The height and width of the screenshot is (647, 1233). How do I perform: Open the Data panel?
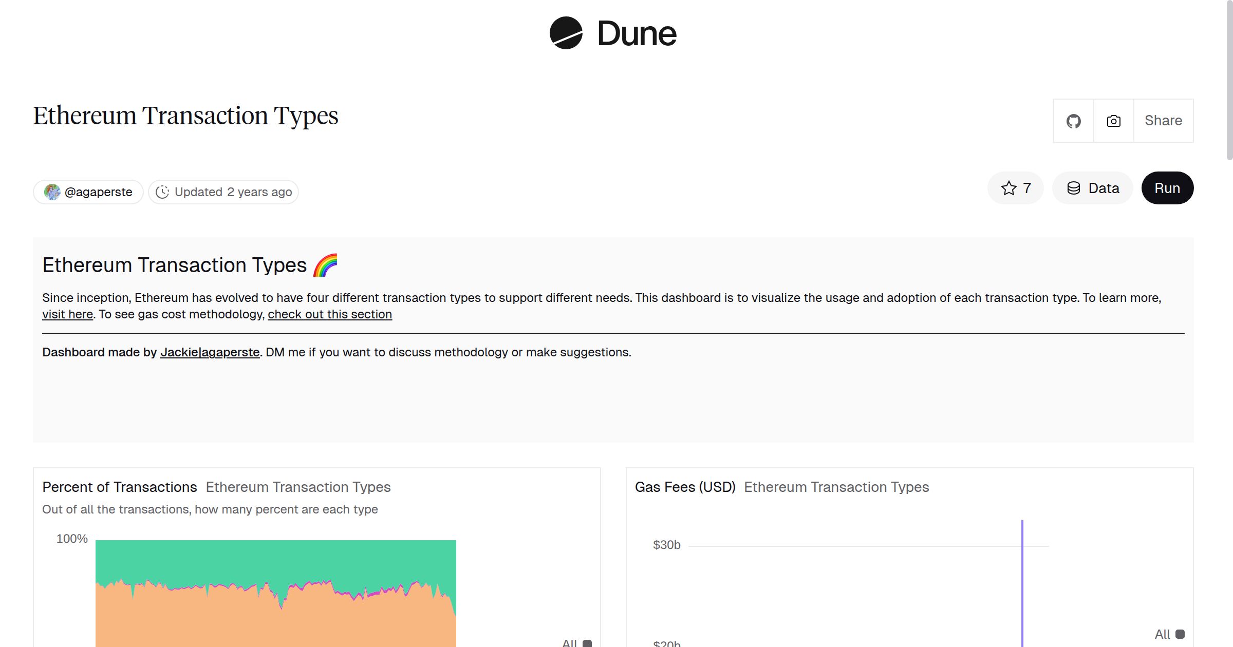1092,188
